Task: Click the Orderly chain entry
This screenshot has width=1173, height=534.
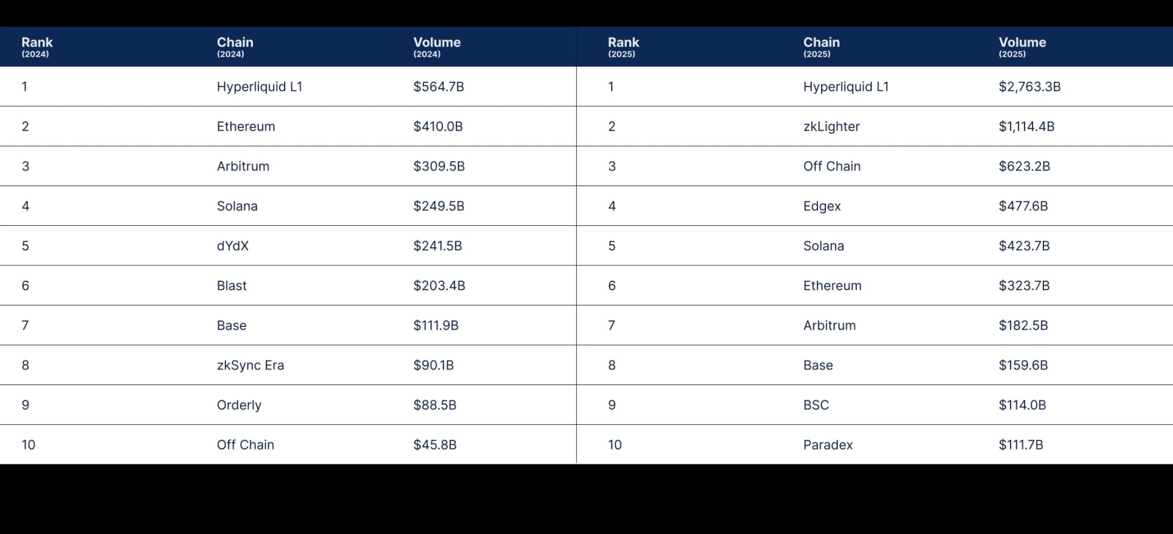Action: tap(239, 405)
